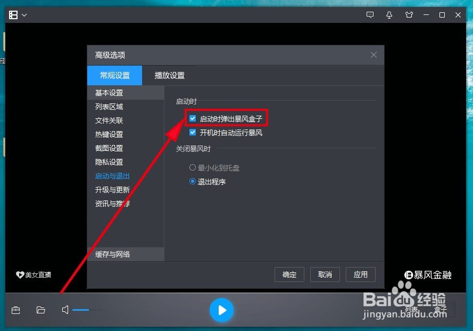The width and height of the screenshot is (473, 331).
Task: Start playback with the blue play button
Action: click(x=222, y=310)
